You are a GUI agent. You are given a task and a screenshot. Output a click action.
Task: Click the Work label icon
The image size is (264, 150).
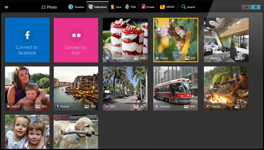pyautogui.click(x=207, y=58)
